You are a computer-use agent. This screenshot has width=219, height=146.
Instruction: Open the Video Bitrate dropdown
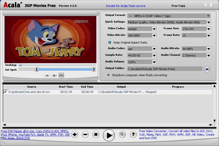[x=154, y=36]
